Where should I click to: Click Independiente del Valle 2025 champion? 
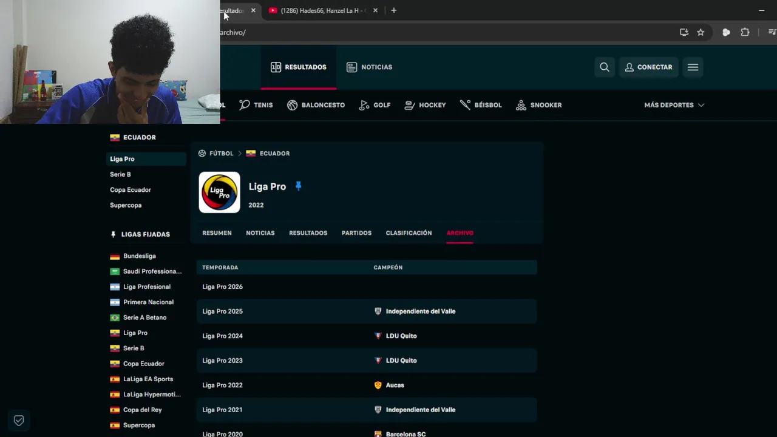coord(420,311)
